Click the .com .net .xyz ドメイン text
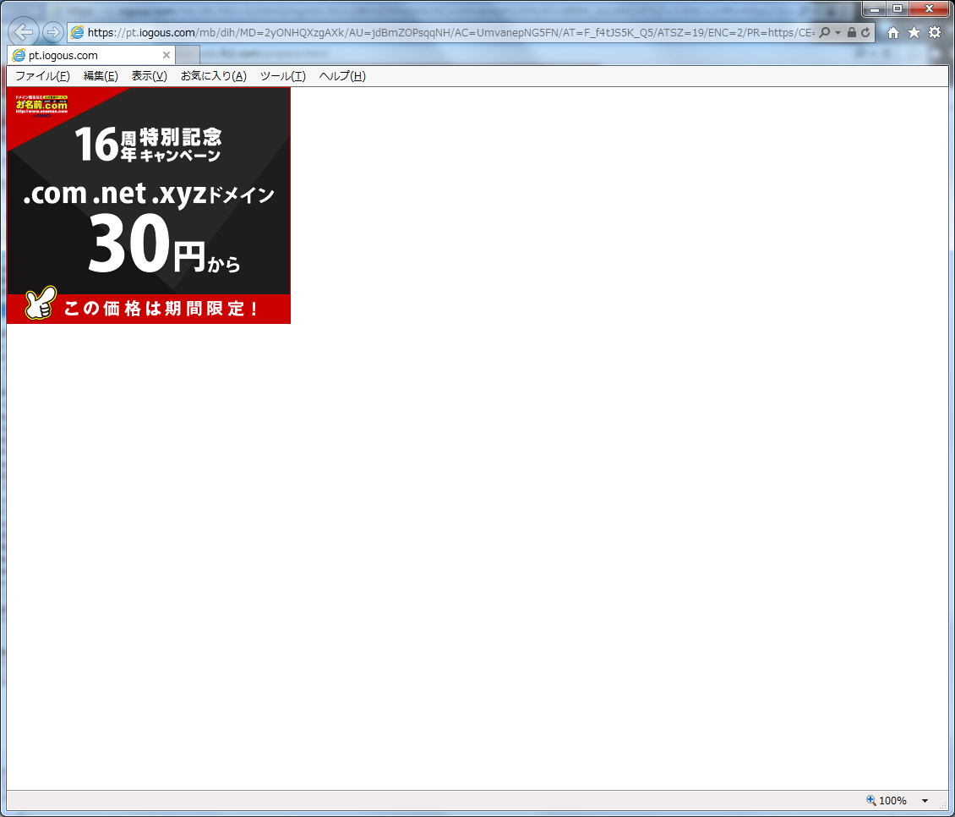 [x=149, y=194]
